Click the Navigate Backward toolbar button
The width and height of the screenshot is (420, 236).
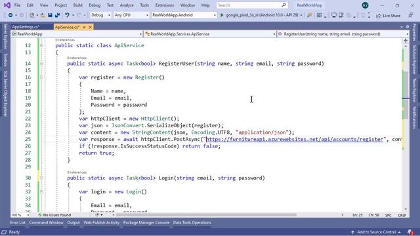point(10,15)
